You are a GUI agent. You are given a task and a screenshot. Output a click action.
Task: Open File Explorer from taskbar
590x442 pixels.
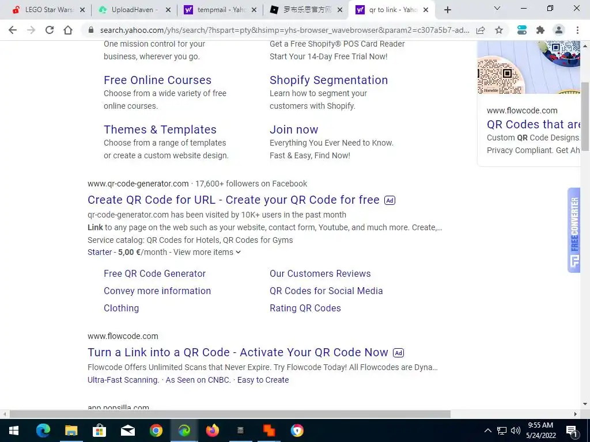[71, 430]
